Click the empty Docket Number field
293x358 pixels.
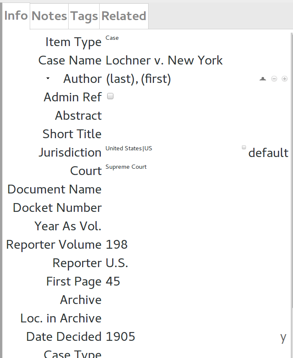[196, 208]
